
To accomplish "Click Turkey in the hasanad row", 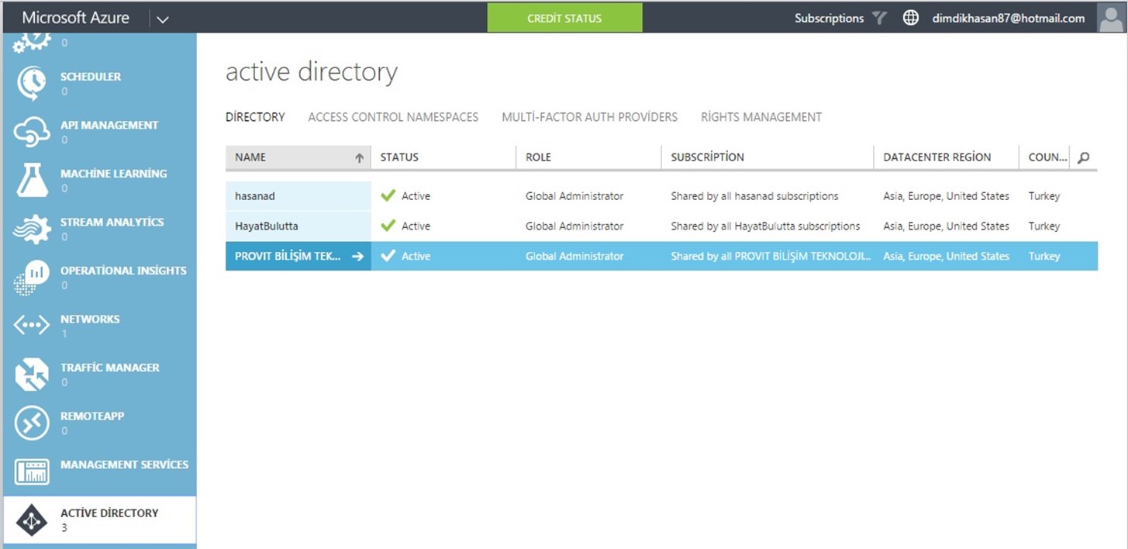I will pos(1044,196).
